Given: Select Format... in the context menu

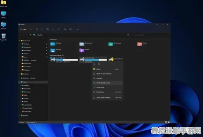Looking at the screenshot, I should pos(107,78).
